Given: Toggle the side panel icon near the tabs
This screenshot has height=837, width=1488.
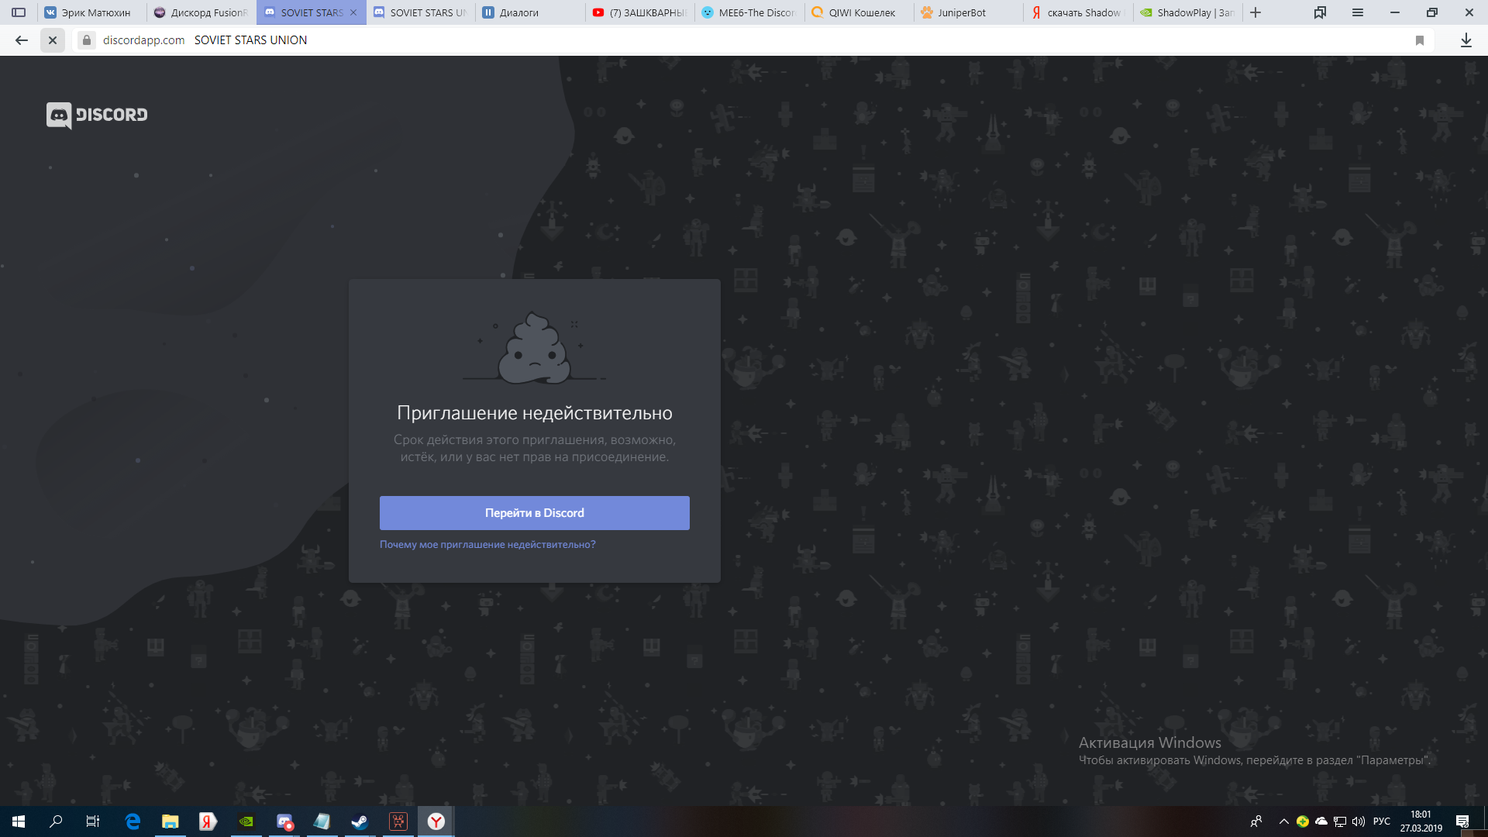Looking at the screenshot, I should [x=19, y=12].
